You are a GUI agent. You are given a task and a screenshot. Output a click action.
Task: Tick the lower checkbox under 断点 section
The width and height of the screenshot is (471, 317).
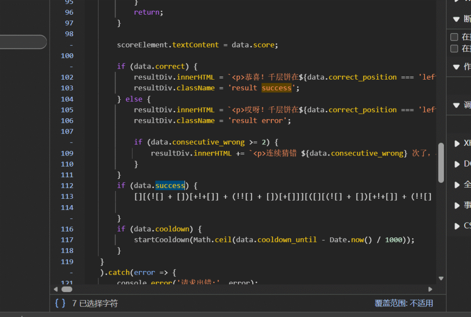454,48
